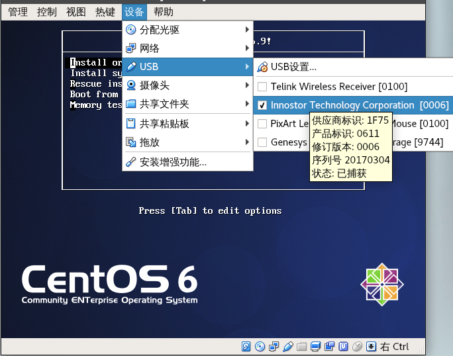453x356 pixels.
Task: Click 安装增强功能... to install guest additions
Action: (x=172, y=162)
